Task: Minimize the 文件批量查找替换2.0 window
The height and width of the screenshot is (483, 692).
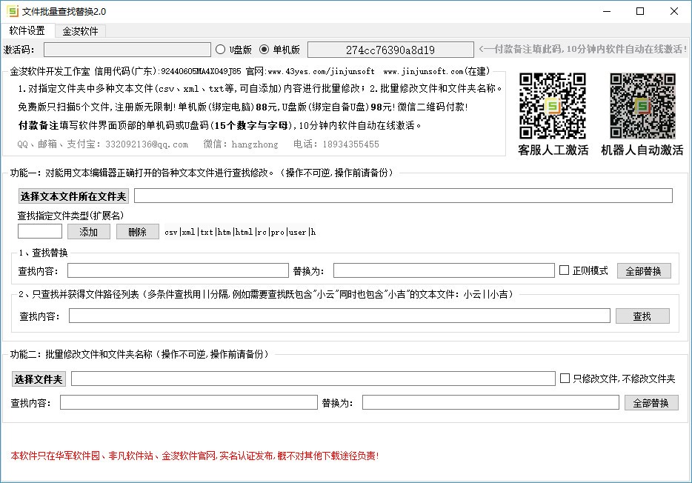Action: coord(608,11)
